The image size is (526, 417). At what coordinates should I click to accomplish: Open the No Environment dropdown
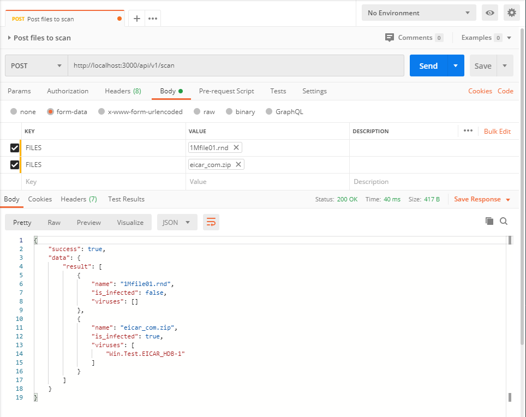tap(419, 13)
